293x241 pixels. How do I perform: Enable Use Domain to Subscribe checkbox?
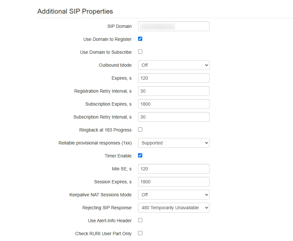(x=140, y=52)
